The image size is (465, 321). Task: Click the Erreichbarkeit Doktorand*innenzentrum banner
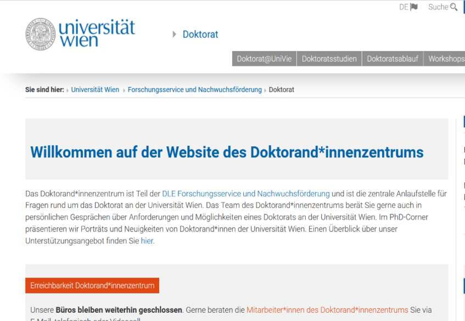(92, 285)
